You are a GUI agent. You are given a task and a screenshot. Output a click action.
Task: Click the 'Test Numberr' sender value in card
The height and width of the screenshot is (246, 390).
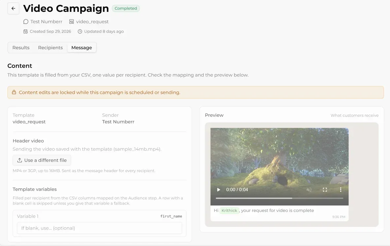click(x=118, y=122)
